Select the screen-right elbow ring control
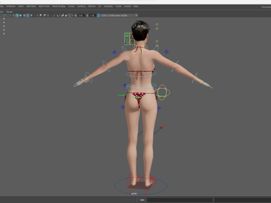This screenshot has height=203, width=271. tap(175, 66)
